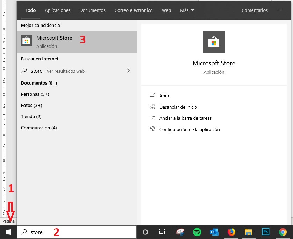Viewport: 293px width, 239px height.
Task: Click the Comentarios button
Action: tap(255, 10)
